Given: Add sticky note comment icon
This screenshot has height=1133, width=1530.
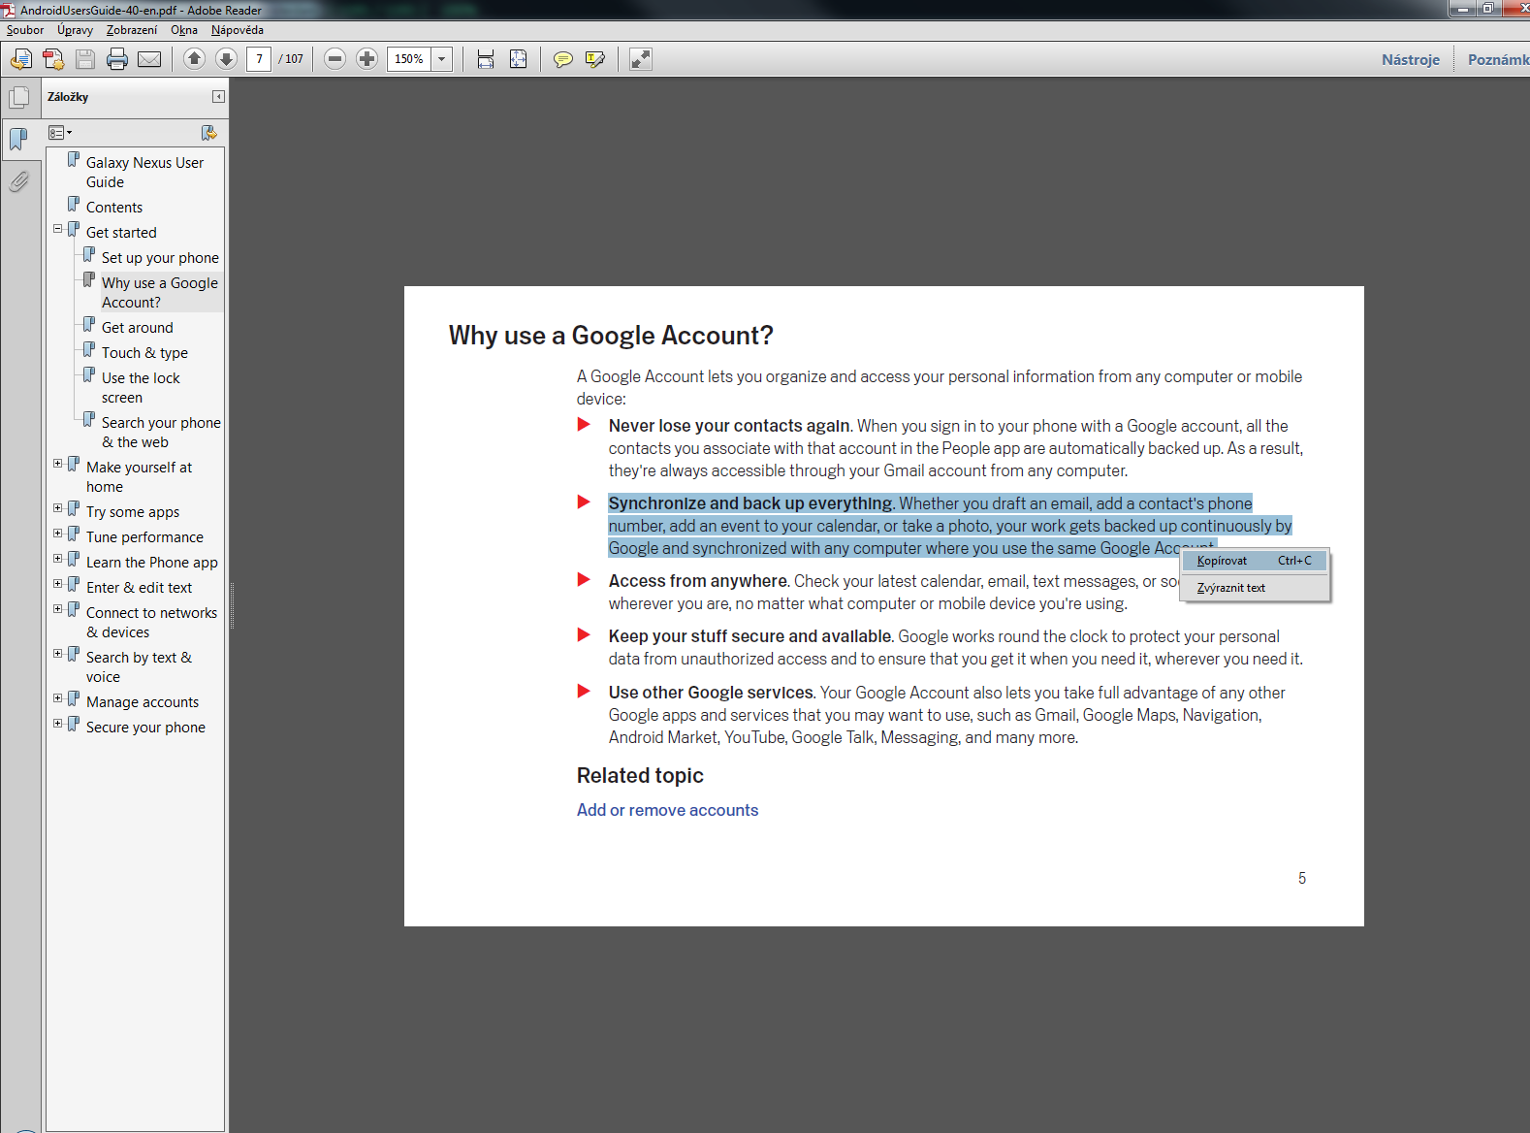Looking at the screenshot, I should (x=562, y=59).
